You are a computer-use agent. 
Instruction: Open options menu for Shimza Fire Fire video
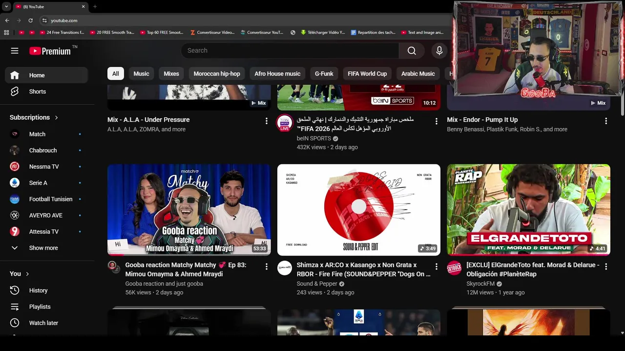(x=436, y=267)
